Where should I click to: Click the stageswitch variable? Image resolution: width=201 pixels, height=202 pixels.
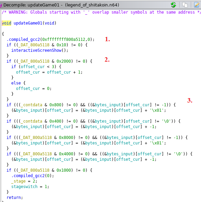point(24,187)
